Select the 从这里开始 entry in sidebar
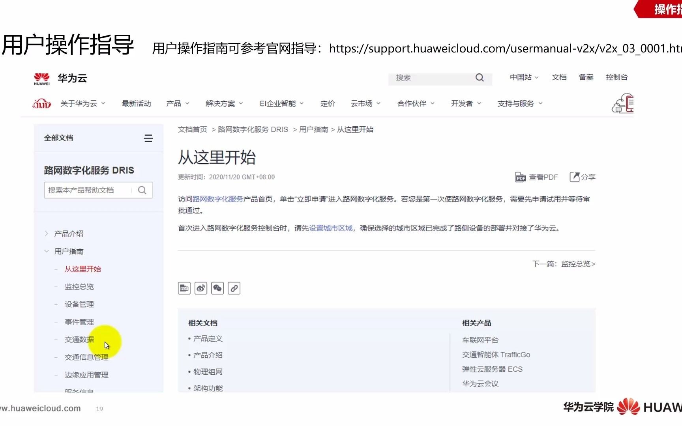This screenshot has height=426, width=682. 82,269
